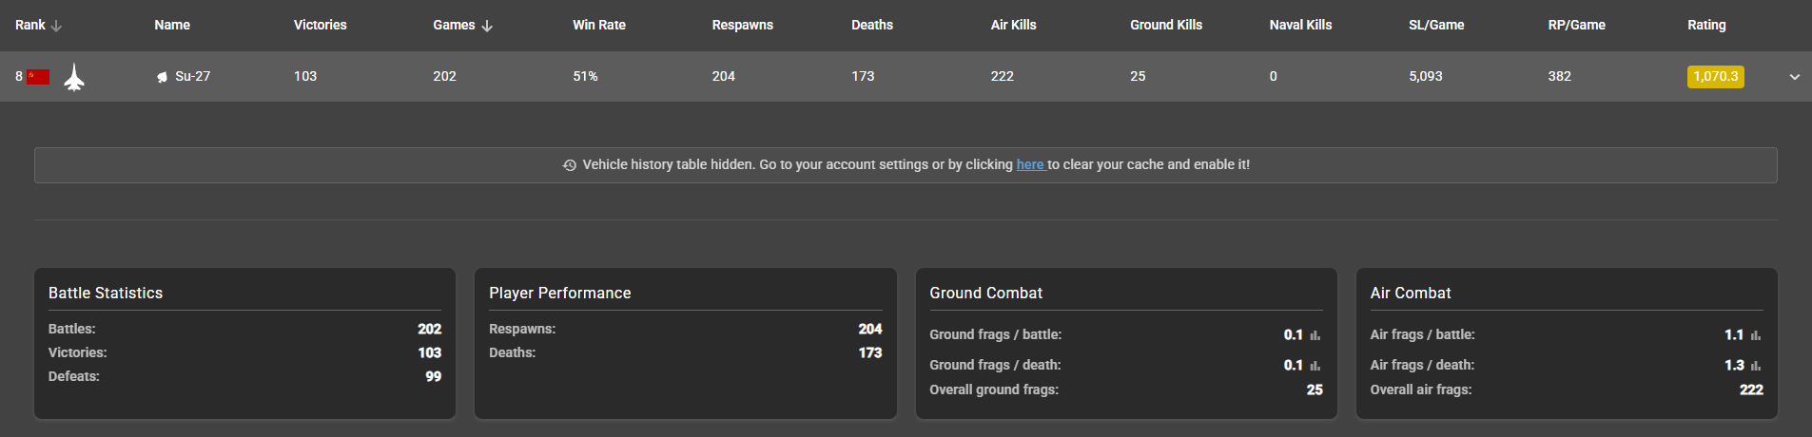1812x437 pixels.
Task: Sort by the RP/Game column header
Action: point(1576,25)
